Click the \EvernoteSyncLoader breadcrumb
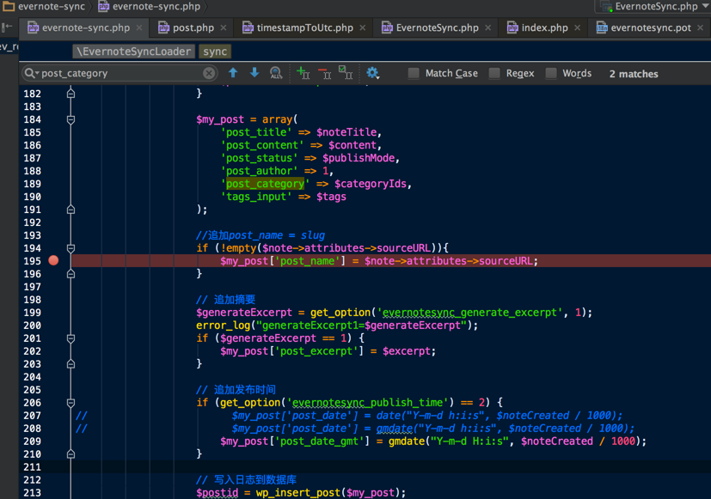 coord(133,52)
